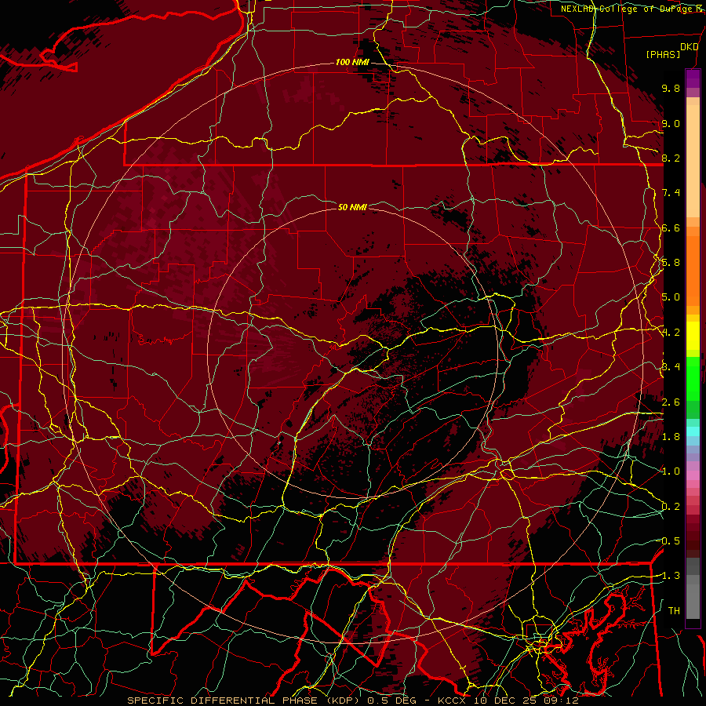Click the SPECIFIC DIFFERENTIAL PHASE (KDP) title text

pyautogui.click(x=245, y=701)
